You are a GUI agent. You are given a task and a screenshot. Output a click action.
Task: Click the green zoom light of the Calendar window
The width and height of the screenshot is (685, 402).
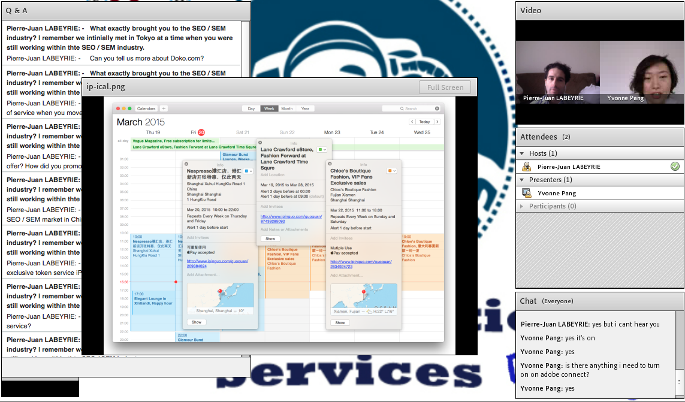click(x=129, y=108)
